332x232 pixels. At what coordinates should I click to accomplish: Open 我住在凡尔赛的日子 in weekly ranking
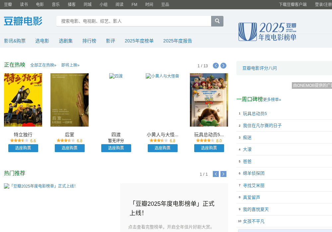click(262, 126)
